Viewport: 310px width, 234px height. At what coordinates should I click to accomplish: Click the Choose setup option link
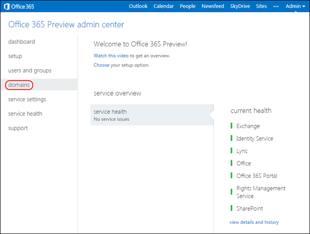pyautogui.click(x=101, y=65)
